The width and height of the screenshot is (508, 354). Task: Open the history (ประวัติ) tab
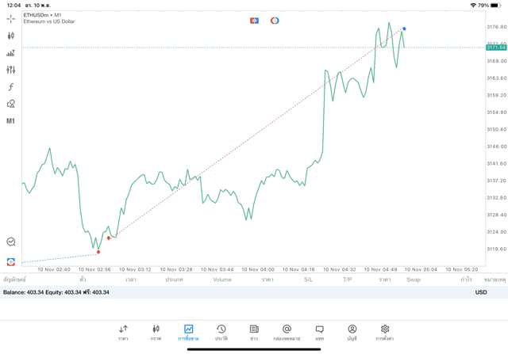pos(221,333)
